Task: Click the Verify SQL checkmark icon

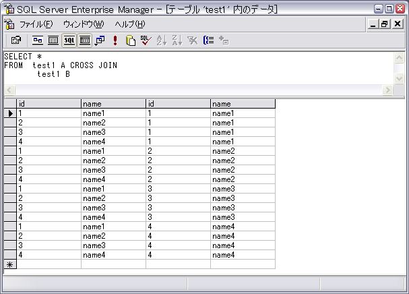Action: coord(146,40)
